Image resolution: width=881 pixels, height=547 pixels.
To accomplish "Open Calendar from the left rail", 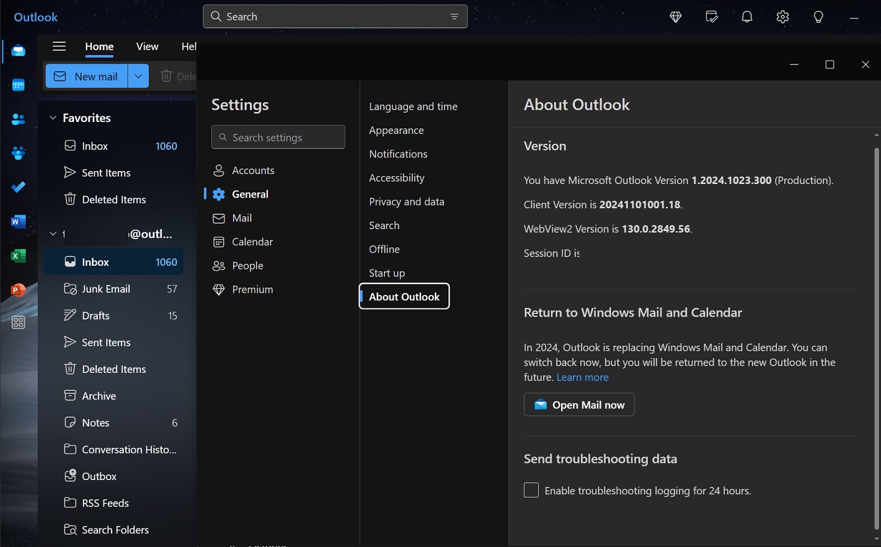I will pos(19,85).
